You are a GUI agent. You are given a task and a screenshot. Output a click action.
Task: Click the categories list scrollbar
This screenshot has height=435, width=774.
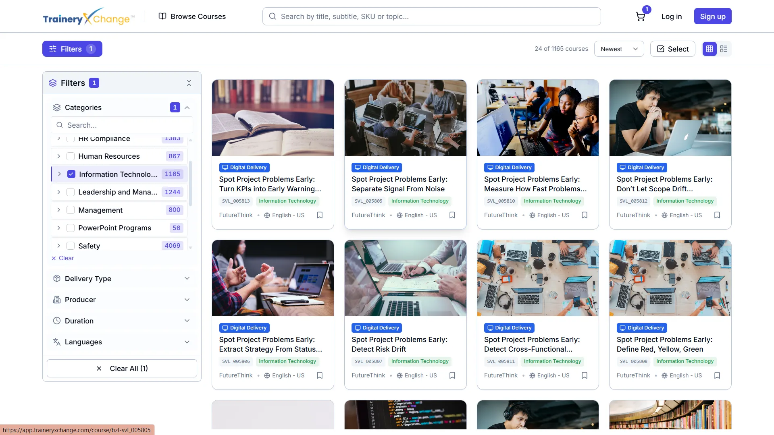tap(190, 183)
